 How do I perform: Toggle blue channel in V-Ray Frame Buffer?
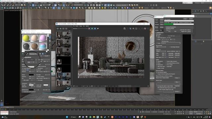pos(95,29)
